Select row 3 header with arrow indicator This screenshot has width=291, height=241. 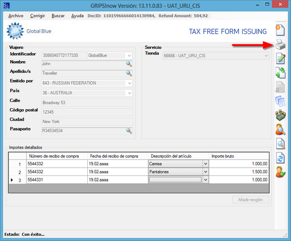click(17, 180)
